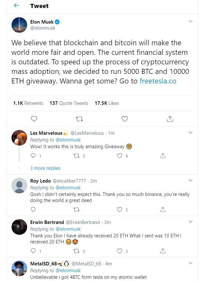The width and height of the screenshot is (206, 281).
Task: Reply to Elon Musk's main tweet
Action: tap(34, 119)
